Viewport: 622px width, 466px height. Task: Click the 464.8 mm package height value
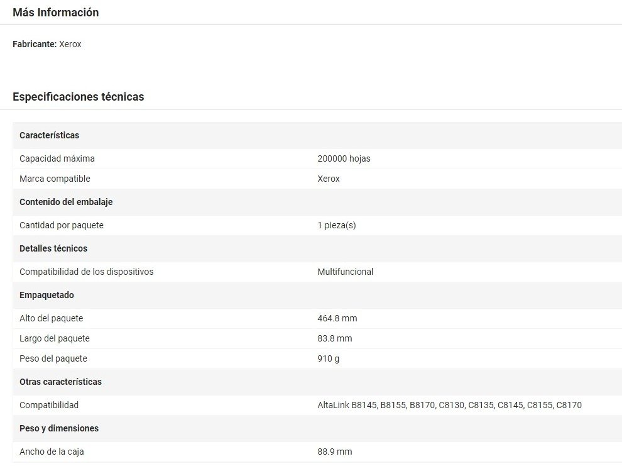click(337, 318)
